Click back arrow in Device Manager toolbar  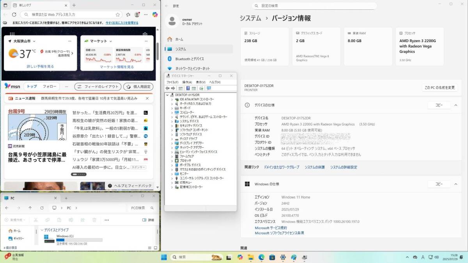[x=168, y=88]
